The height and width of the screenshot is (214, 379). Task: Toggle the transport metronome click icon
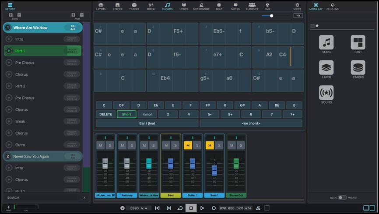click(x=258, y=208)
